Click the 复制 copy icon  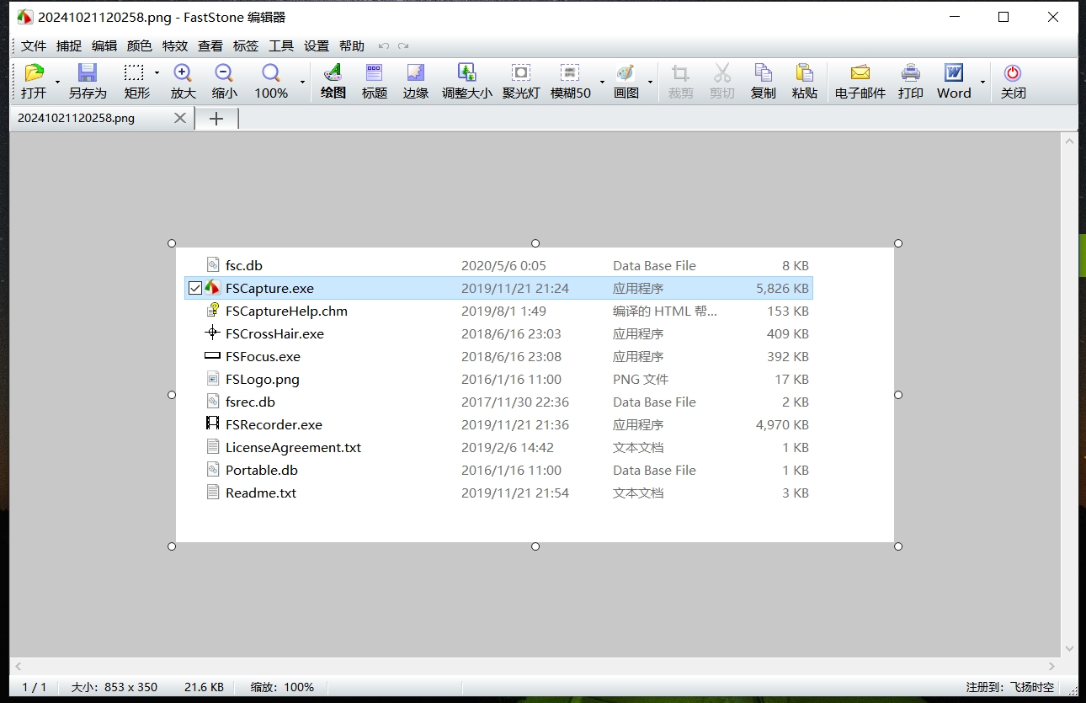(764, 73)
